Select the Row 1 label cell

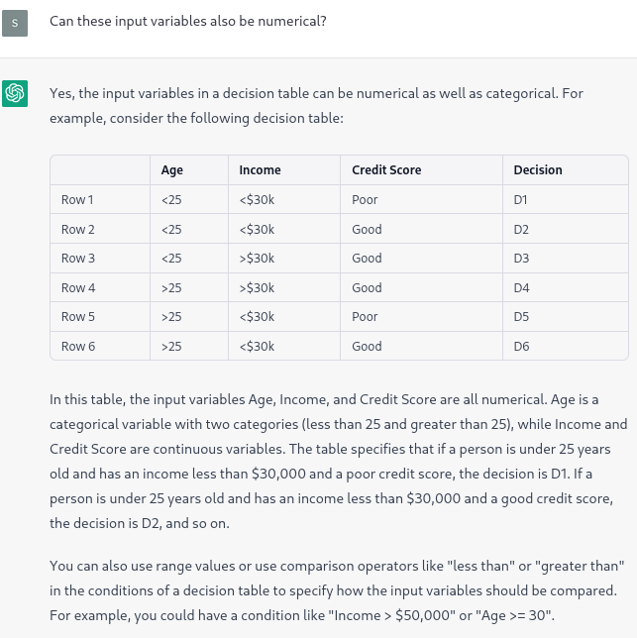pos(100,200)
